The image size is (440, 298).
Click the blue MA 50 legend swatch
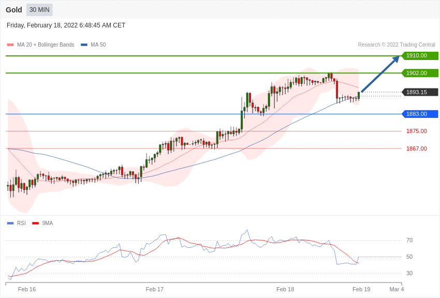(84, 45)
